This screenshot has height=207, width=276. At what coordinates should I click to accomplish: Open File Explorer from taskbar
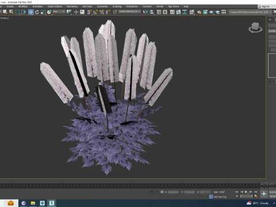tap(33, 203)
